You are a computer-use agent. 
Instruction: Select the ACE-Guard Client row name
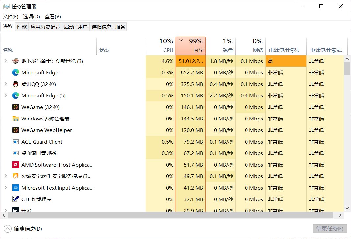point(42,142)
